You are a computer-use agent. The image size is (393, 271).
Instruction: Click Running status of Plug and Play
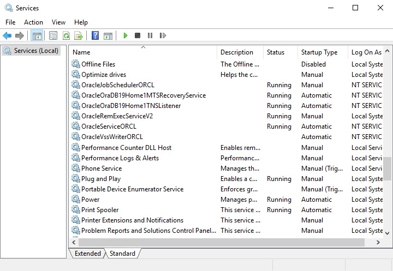click(279, 179)
